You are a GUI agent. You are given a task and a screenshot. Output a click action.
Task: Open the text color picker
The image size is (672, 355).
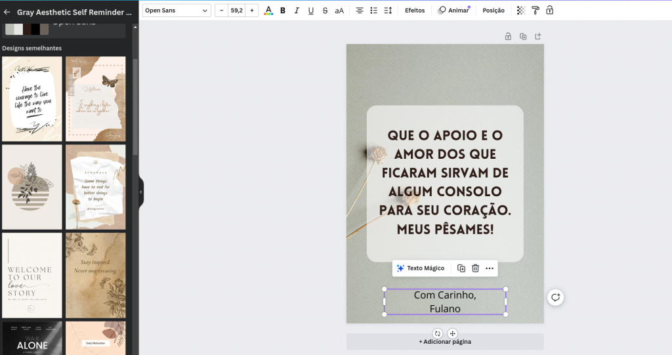tap(268, 10)
